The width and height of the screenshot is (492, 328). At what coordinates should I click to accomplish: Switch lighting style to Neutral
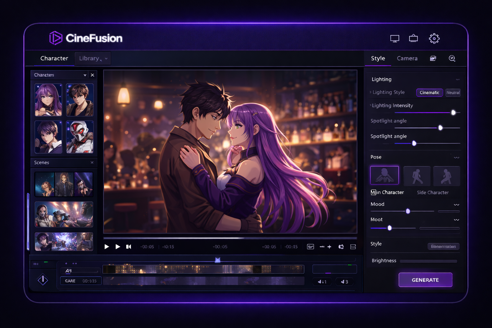coord(453,93)
